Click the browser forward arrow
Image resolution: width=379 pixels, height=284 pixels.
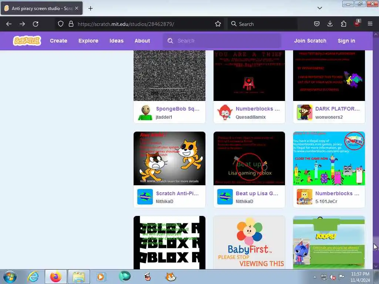(x=22, y=24)
